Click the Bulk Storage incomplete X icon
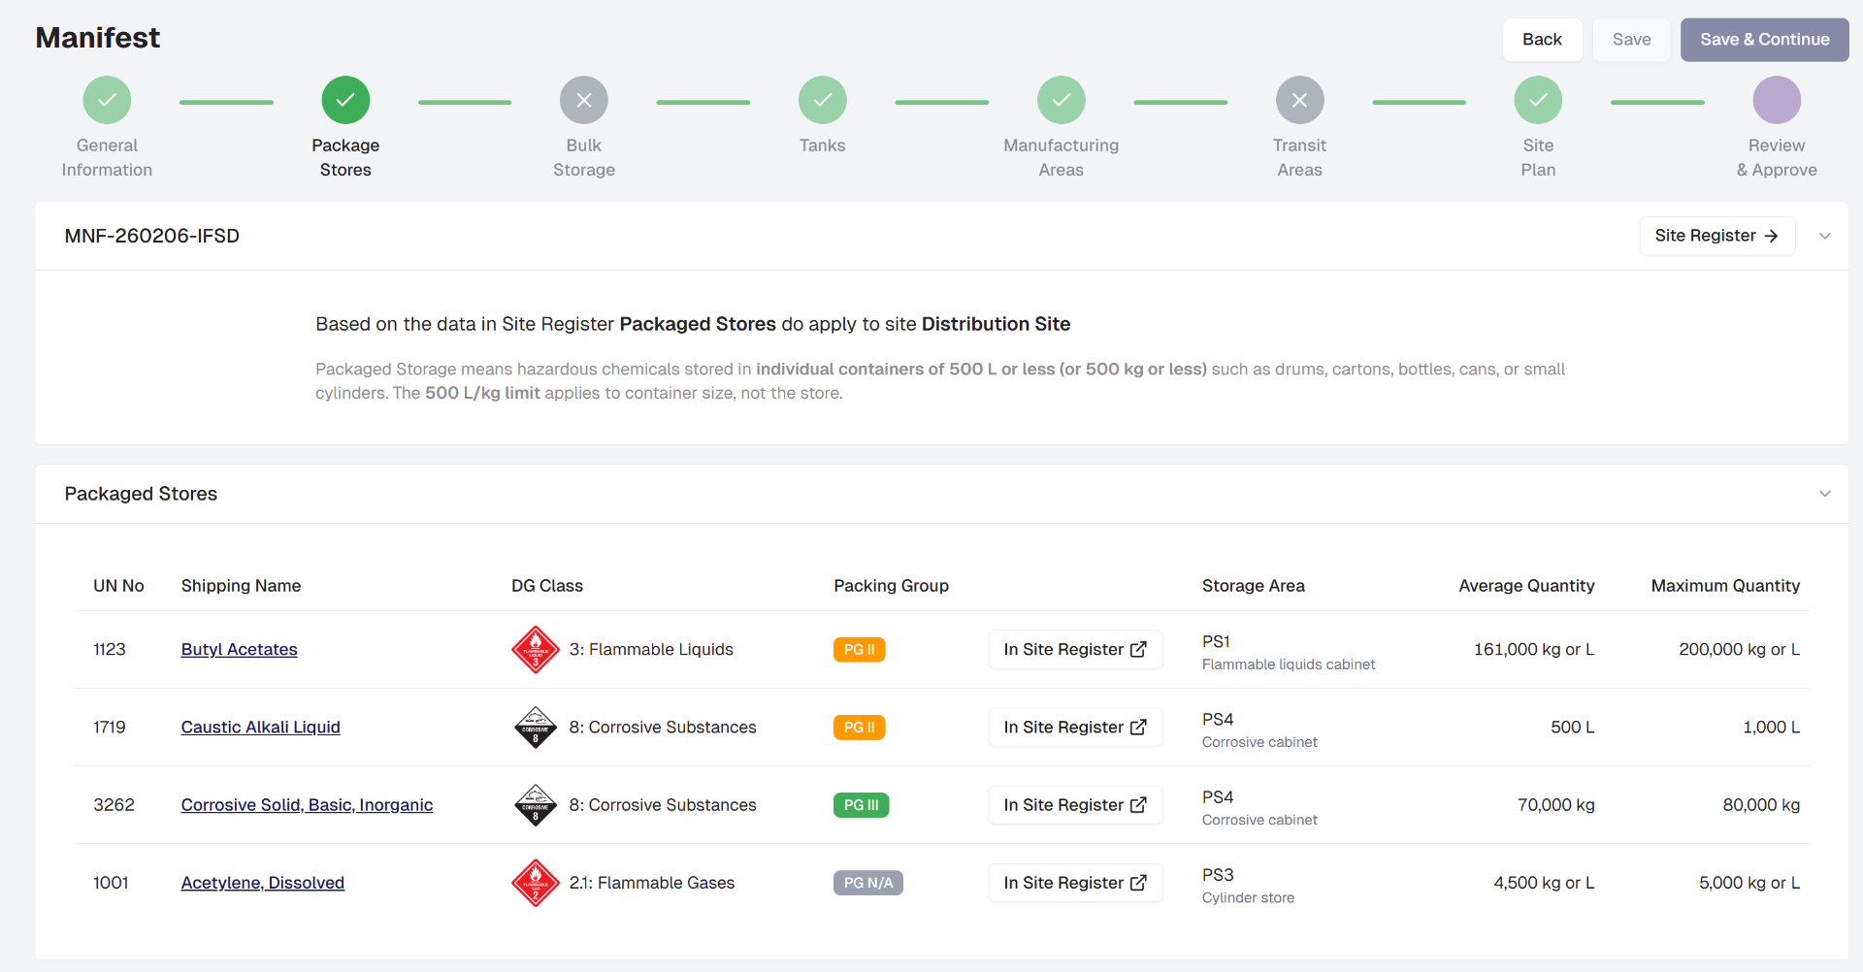1863x972 pixels. [x=583, y=100]
